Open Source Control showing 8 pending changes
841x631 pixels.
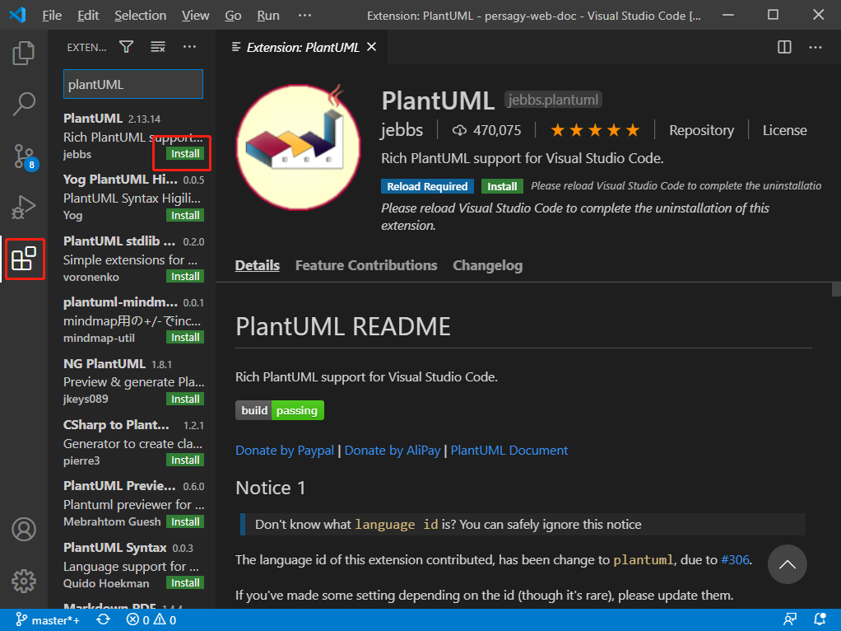pos(23,156)
